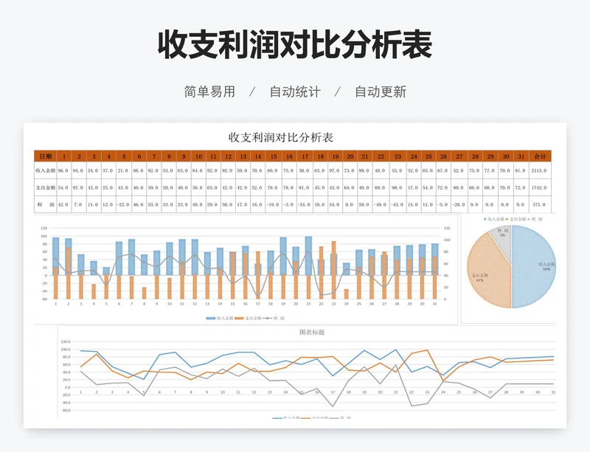Select day 2 expense cell 87.0
The image size is (590, 452).
[79, 187]
